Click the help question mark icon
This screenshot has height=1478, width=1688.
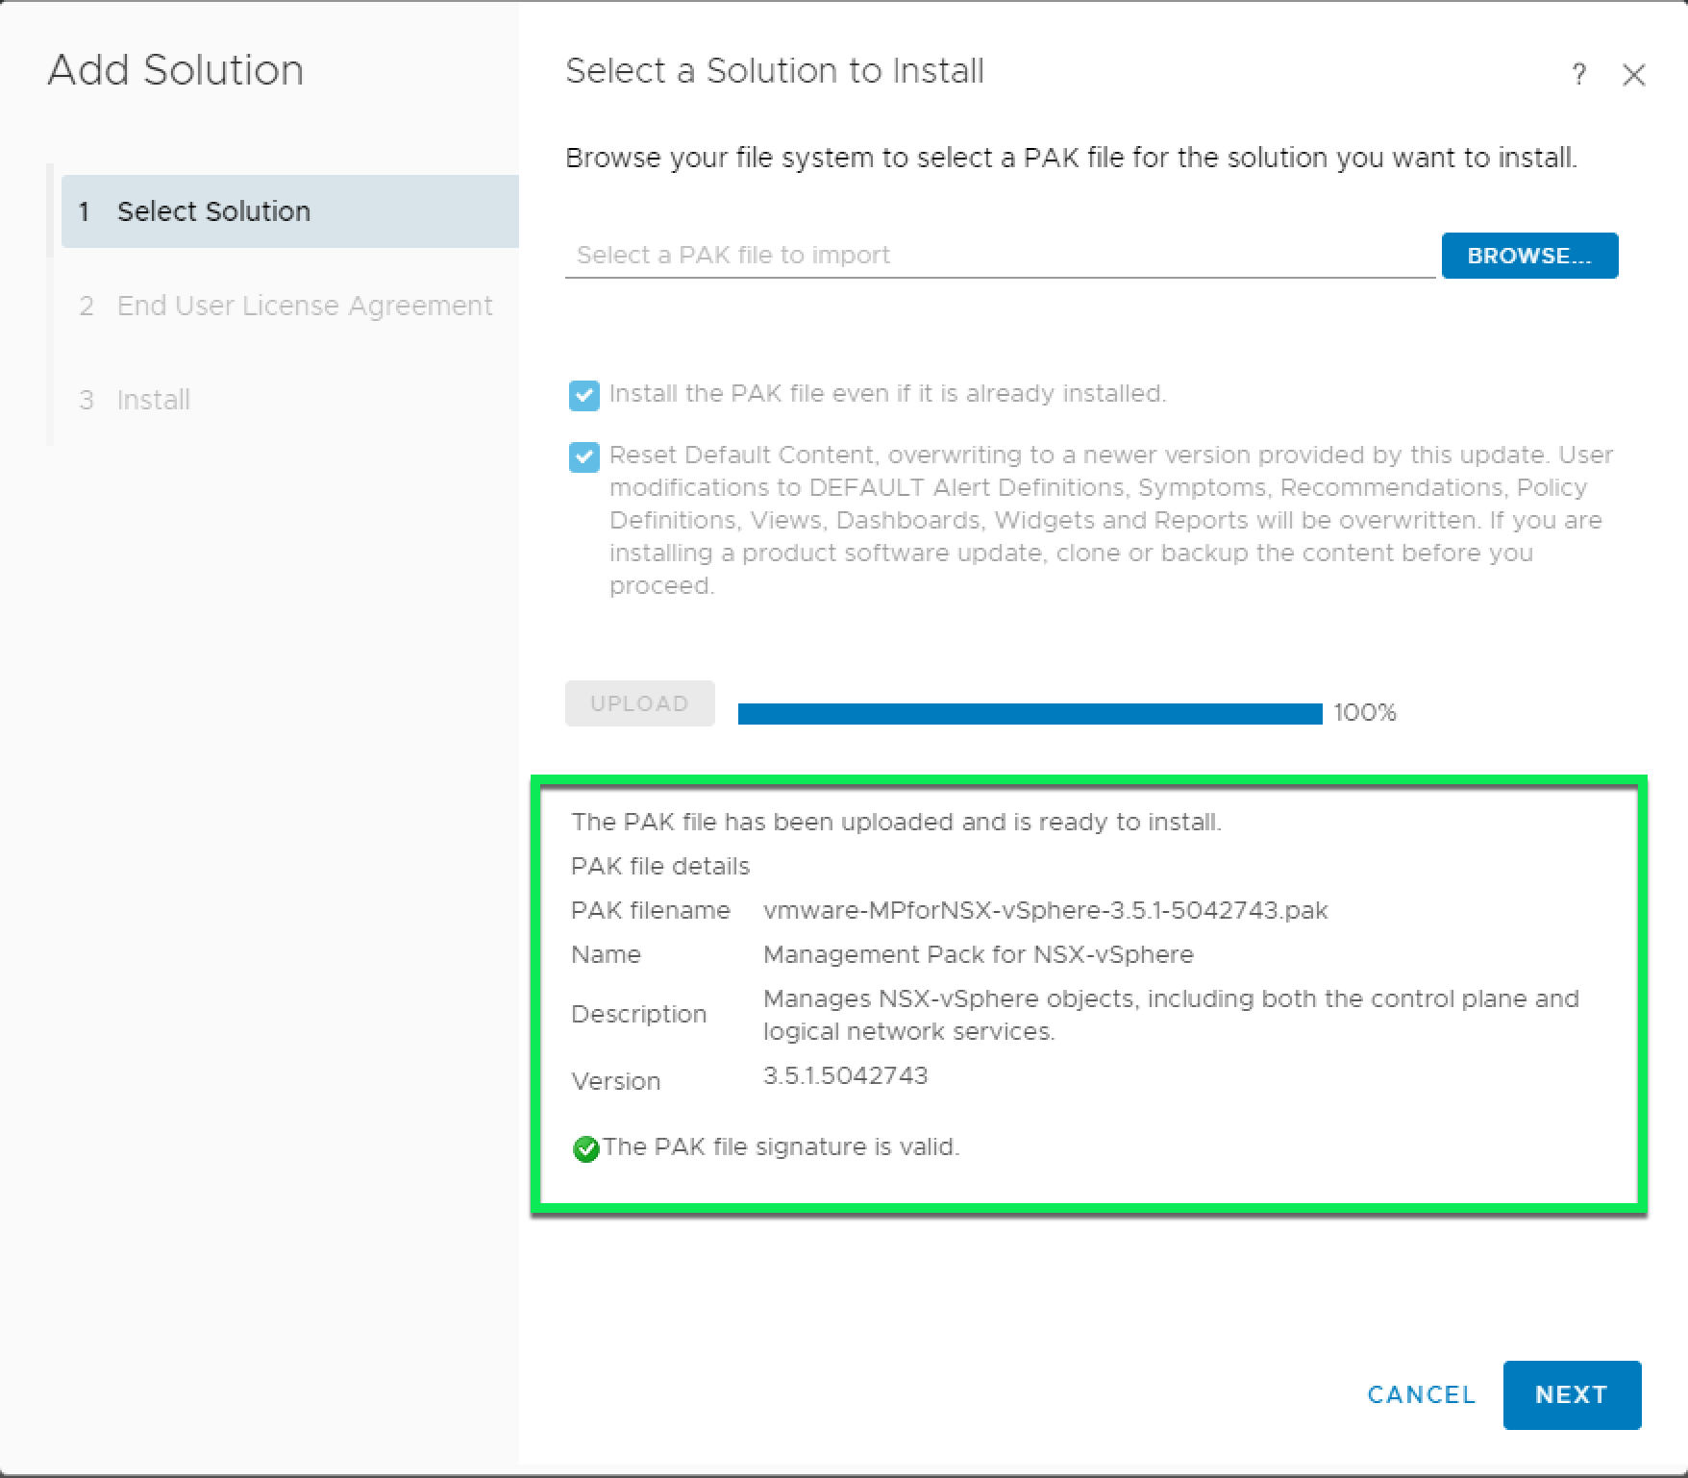click(x=1578, y=74)
